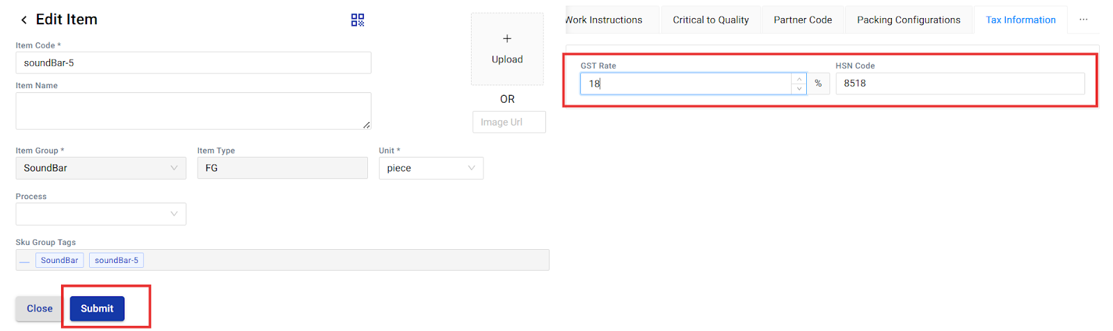
Task: Open the QR code icon
Action: point(358,20)
